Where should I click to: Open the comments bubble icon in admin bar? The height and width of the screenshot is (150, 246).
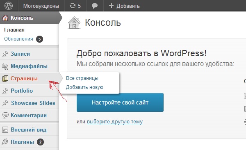click(x=95, y=6)
